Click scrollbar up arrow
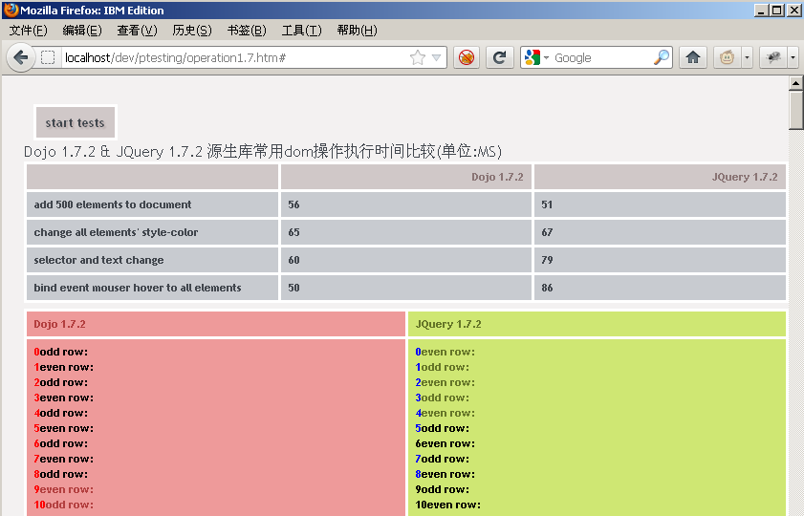This screenshot has width=804, height=516. coord(795,82)
